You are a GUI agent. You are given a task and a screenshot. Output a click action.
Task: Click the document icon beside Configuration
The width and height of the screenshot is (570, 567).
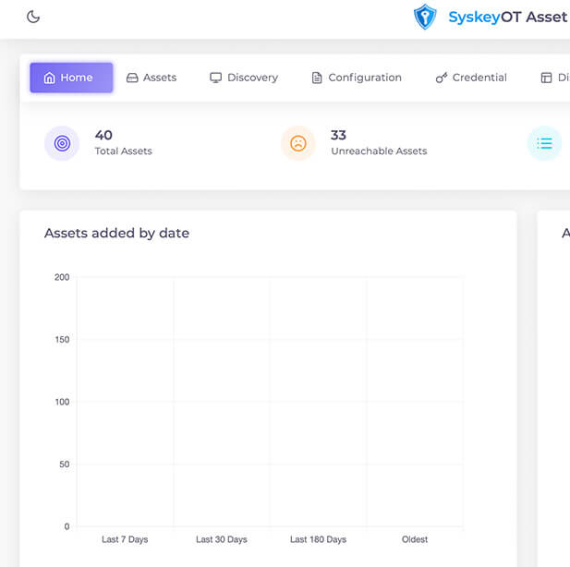click(x=317, y=78)
